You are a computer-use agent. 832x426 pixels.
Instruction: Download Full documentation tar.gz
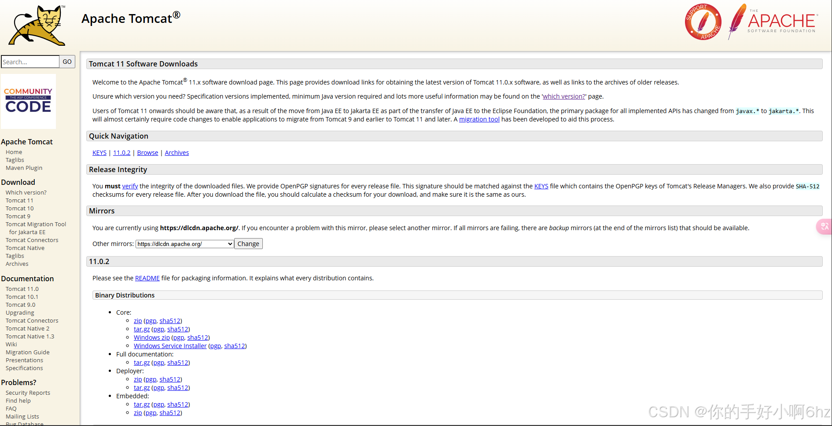142,363
